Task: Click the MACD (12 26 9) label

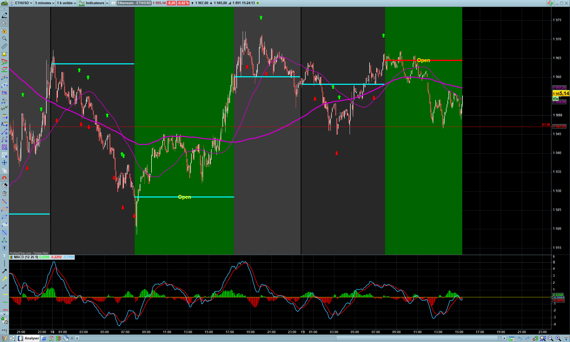Action: point(26,257)
